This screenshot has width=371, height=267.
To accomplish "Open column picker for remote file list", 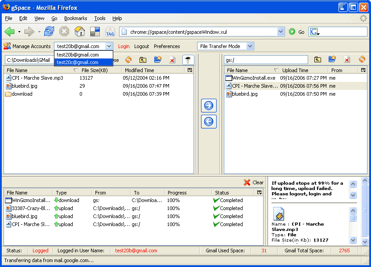I will [363, 70].
